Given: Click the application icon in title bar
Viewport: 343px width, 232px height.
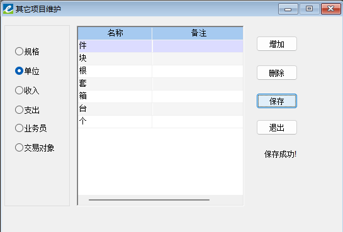Looking at the screenshot, I should pos(8,9).
